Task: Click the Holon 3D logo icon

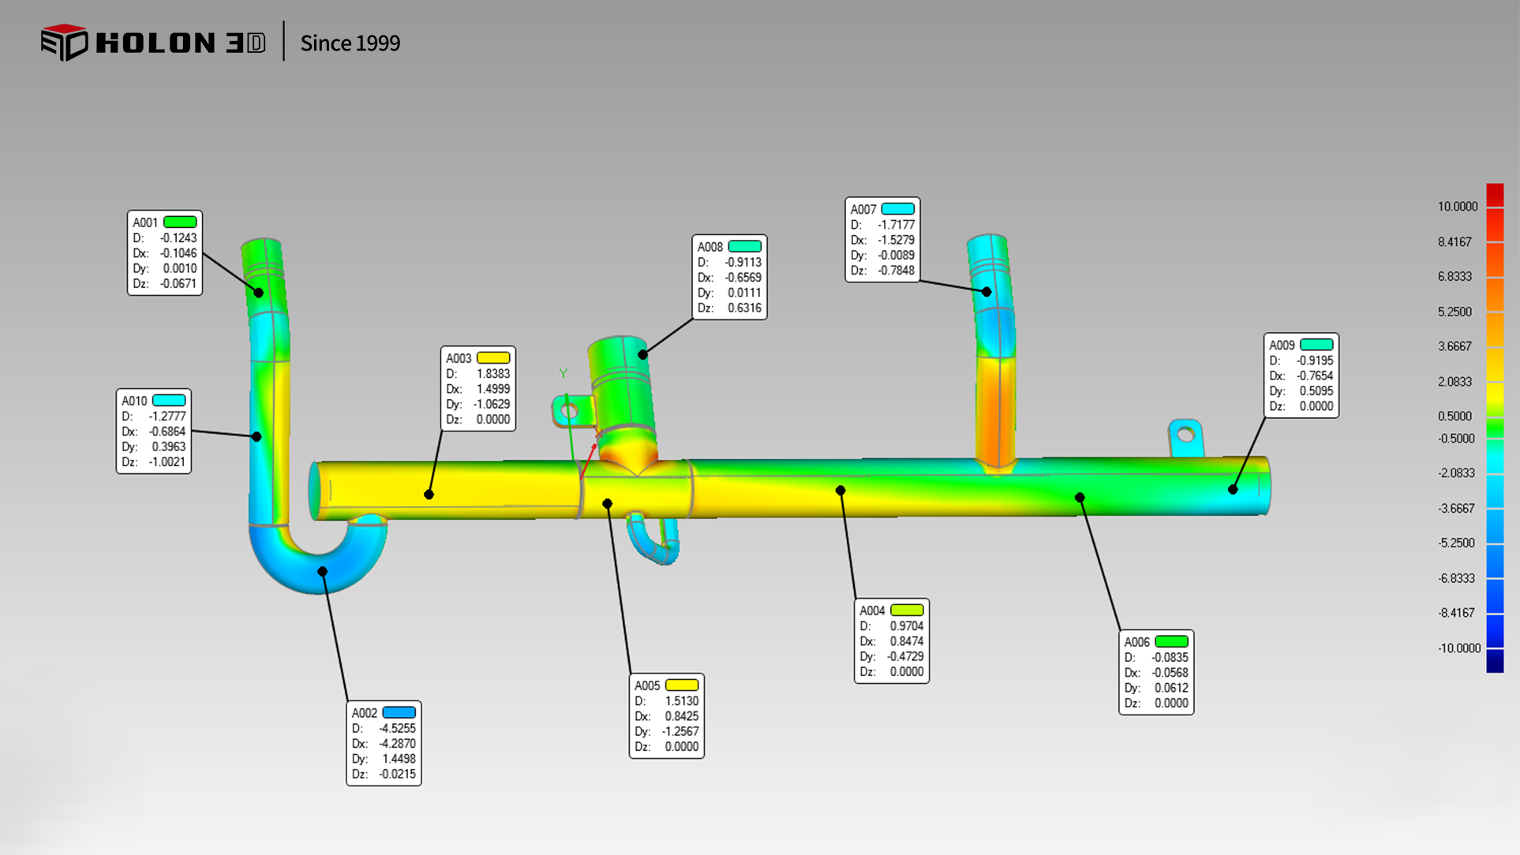Action: (63, 42)
